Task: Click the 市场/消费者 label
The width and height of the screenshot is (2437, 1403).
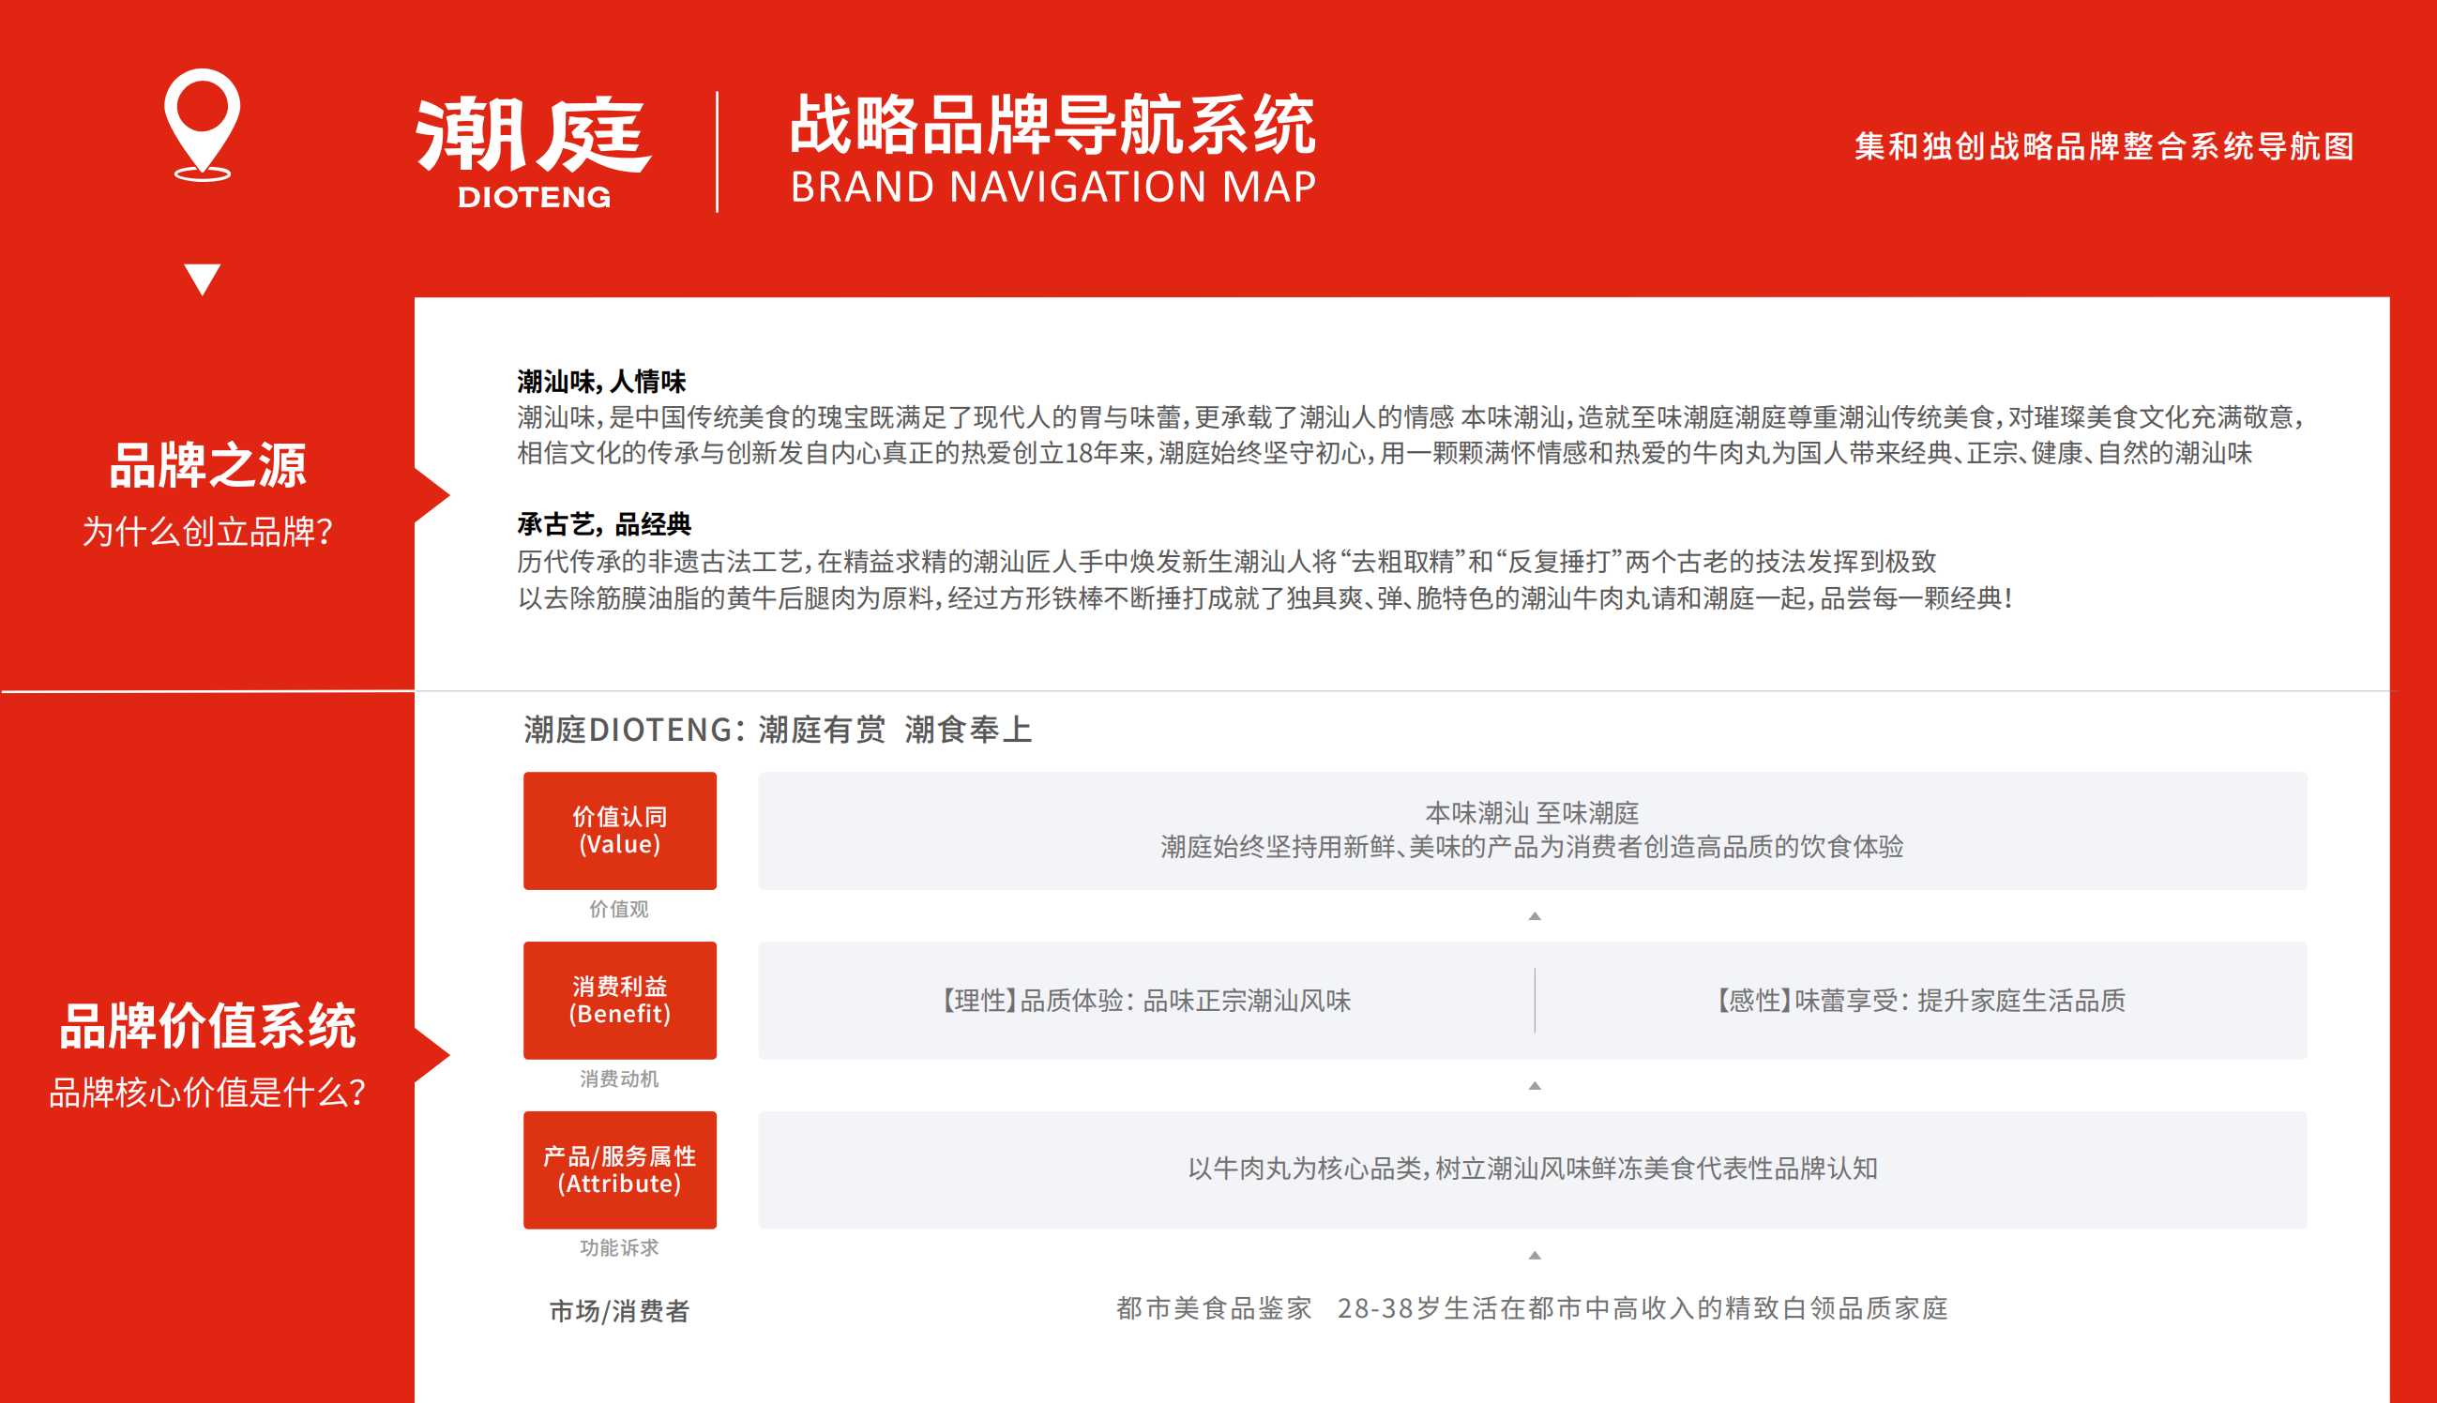Action: point(620,1310)
